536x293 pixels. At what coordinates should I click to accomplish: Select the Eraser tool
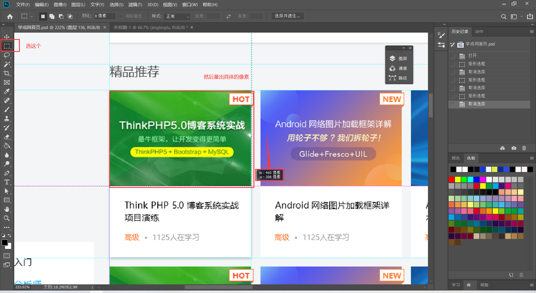(x=7, y=137)
